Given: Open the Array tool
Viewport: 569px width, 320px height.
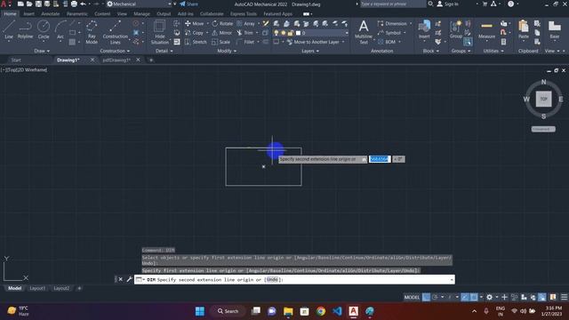Looking at the screenshot, I should 245,24.
